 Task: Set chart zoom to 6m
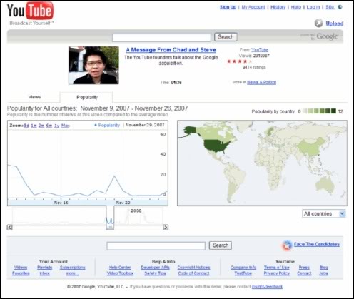point(49,126)
